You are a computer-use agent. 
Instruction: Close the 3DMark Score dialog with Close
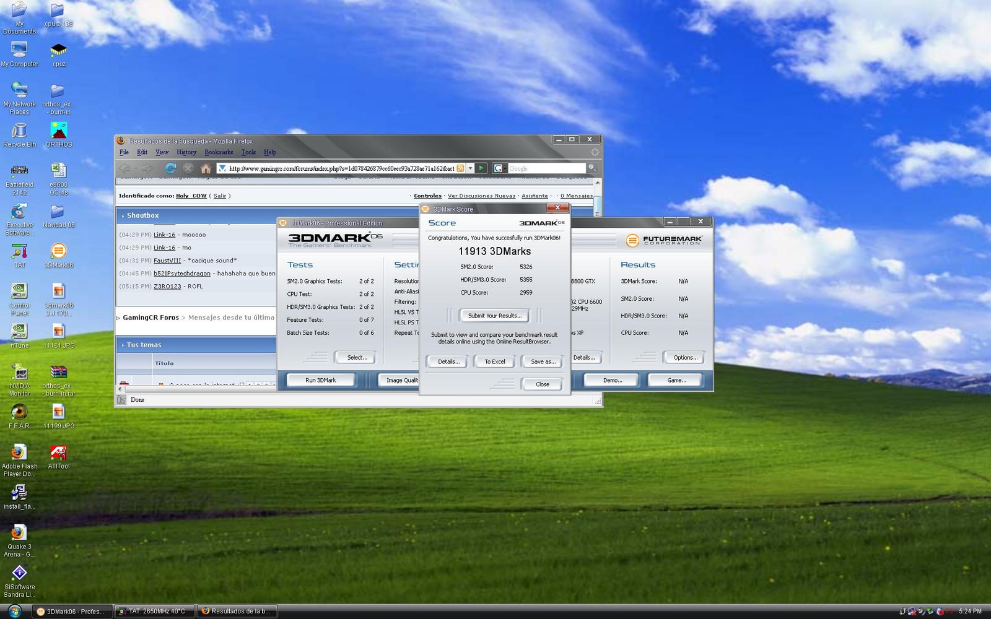(x=542, y=384)
